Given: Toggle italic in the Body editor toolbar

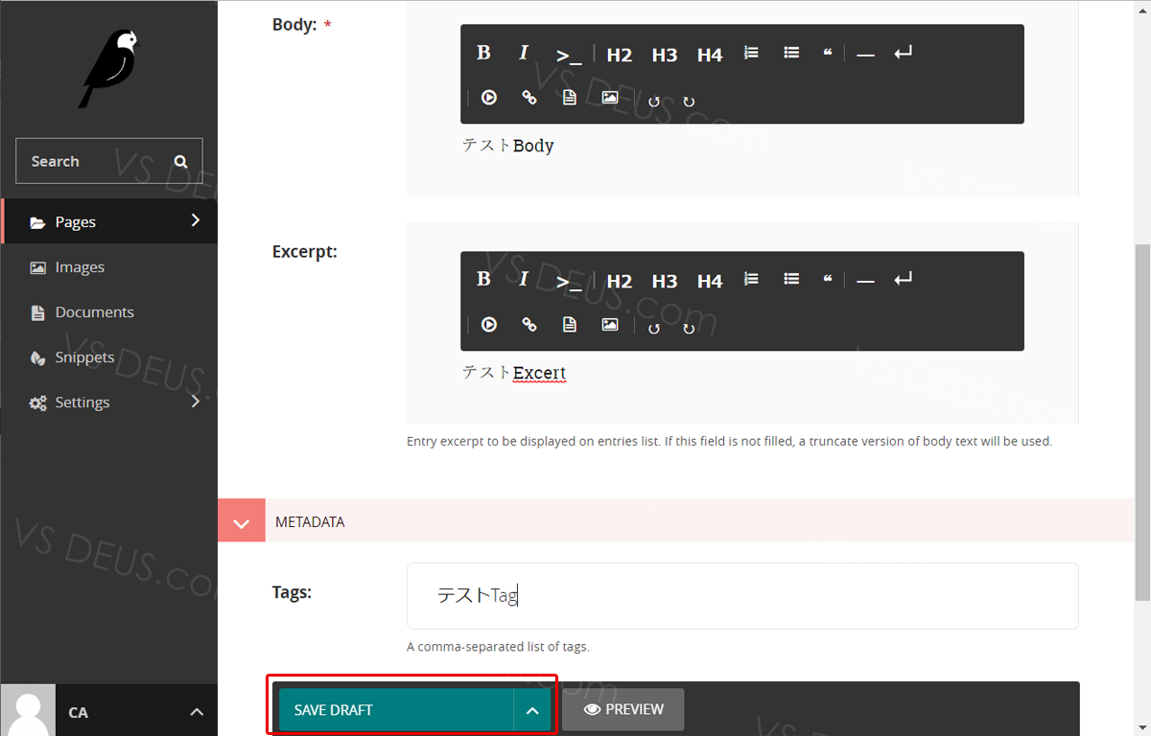Looking at the screenshot, I should [x=524, y=53].
